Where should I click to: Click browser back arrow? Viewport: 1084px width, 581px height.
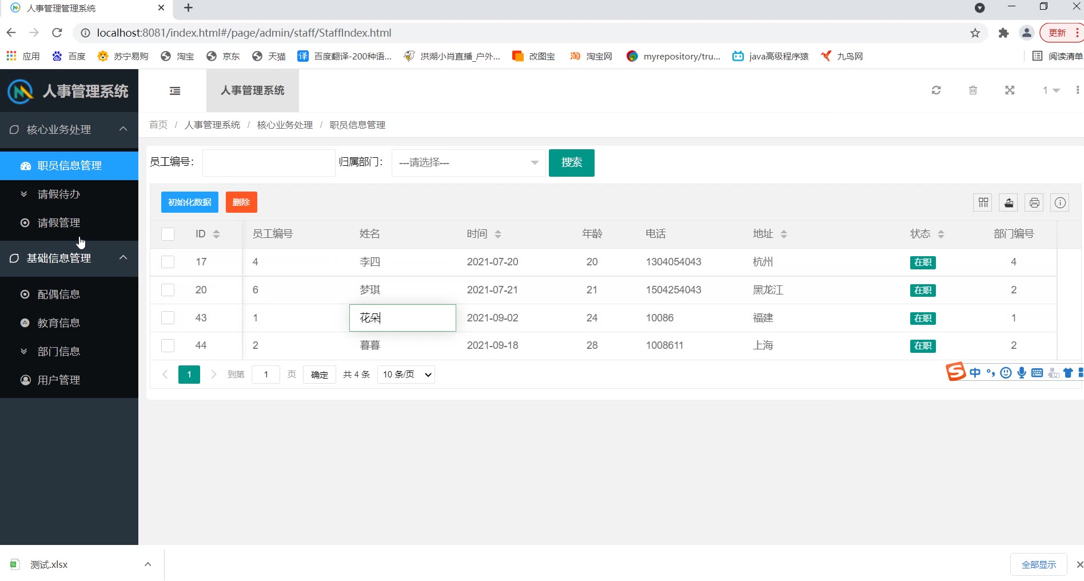click(x=11, y=33)
